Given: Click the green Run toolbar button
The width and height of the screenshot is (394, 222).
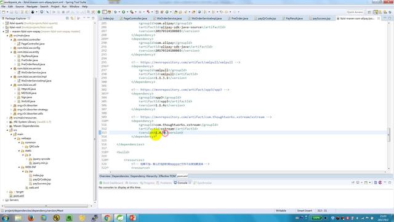Looking at the screenshot, I should [x=123, y=12].
